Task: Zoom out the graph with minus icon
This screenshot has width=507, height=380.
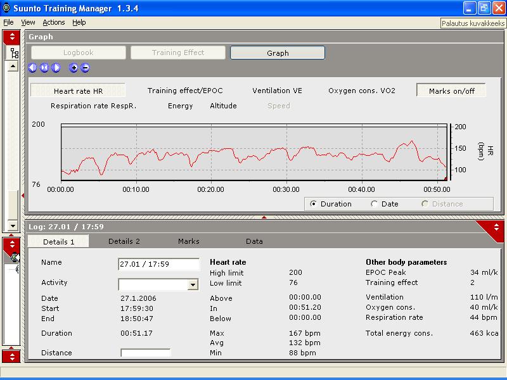Action: coord(85,68)
